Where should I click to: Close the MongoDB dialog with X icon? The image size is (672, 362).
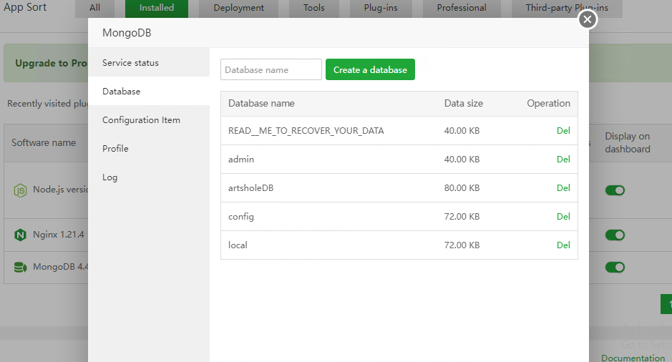click(588, 19)
